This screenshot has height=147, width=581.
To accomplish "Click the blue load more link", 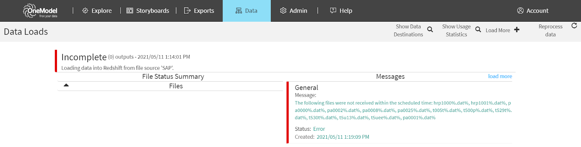I will click(x=500, y=76).
